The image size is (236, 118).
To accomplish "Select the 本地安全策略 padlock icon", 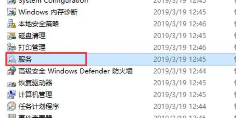I will (x=12, y=24).
